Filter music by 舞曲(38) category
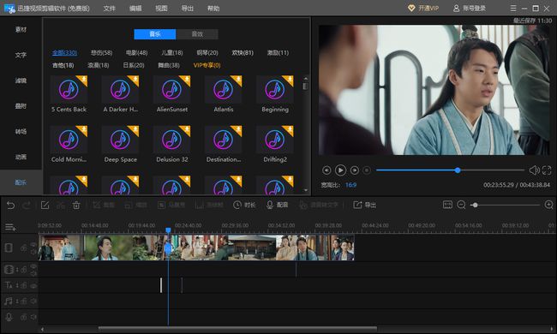 (169, 65)
